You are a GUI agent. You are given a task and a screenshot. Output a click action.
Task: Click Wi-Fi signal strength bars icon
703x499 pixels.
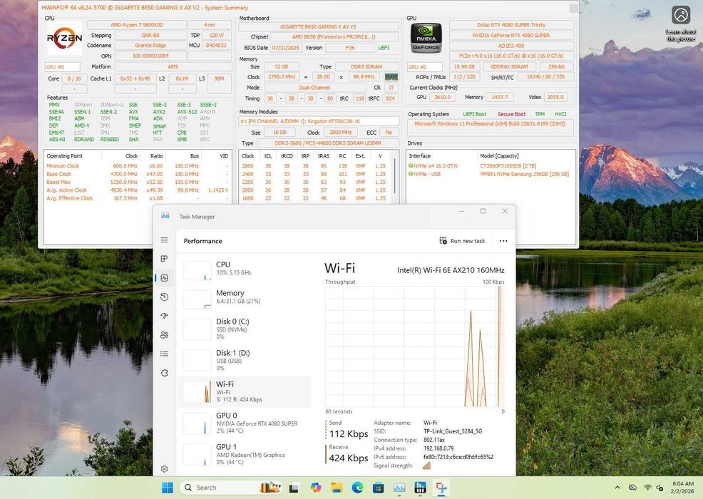click(427, 465)
